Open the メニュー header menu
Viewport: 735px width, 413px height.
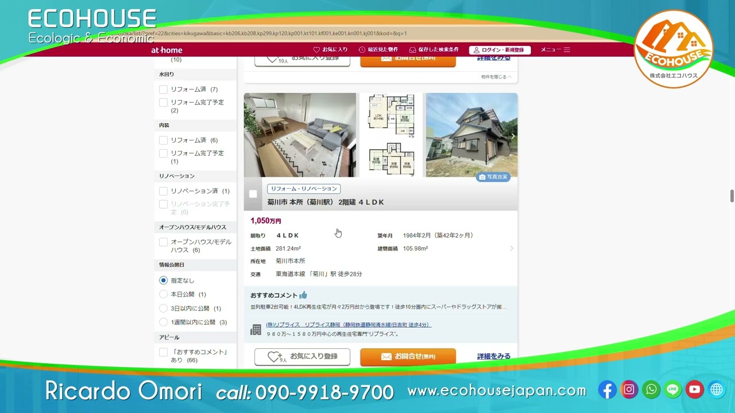coord(551,50)
